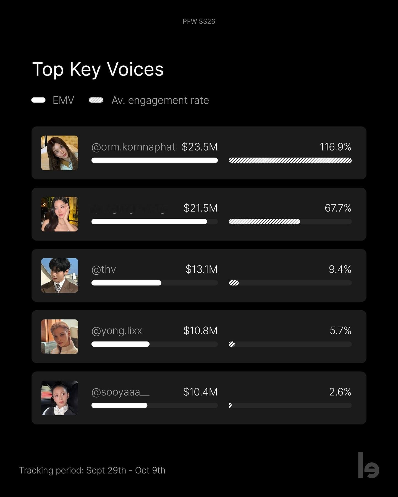
Task: Open @orm.kornnaphat profile thumbnail
Action: coord(59,153)
